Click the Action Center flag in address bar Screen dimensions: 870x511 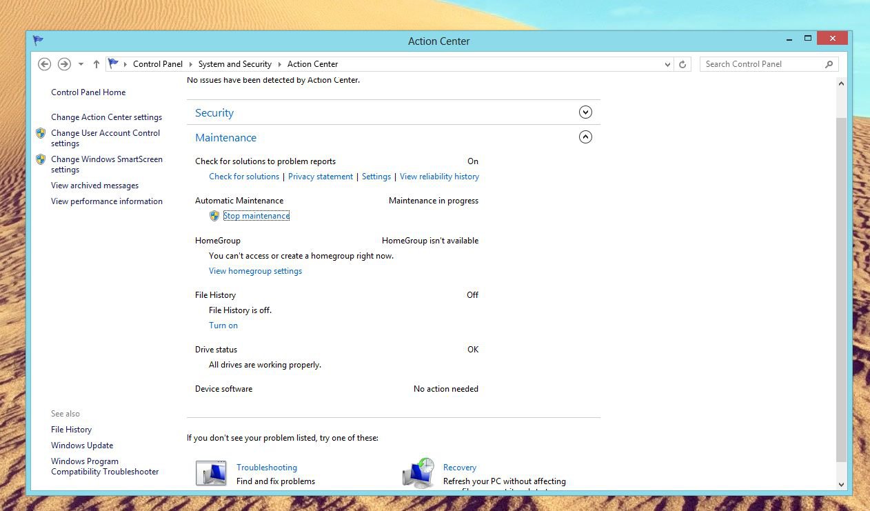click(x=114, y=64)
